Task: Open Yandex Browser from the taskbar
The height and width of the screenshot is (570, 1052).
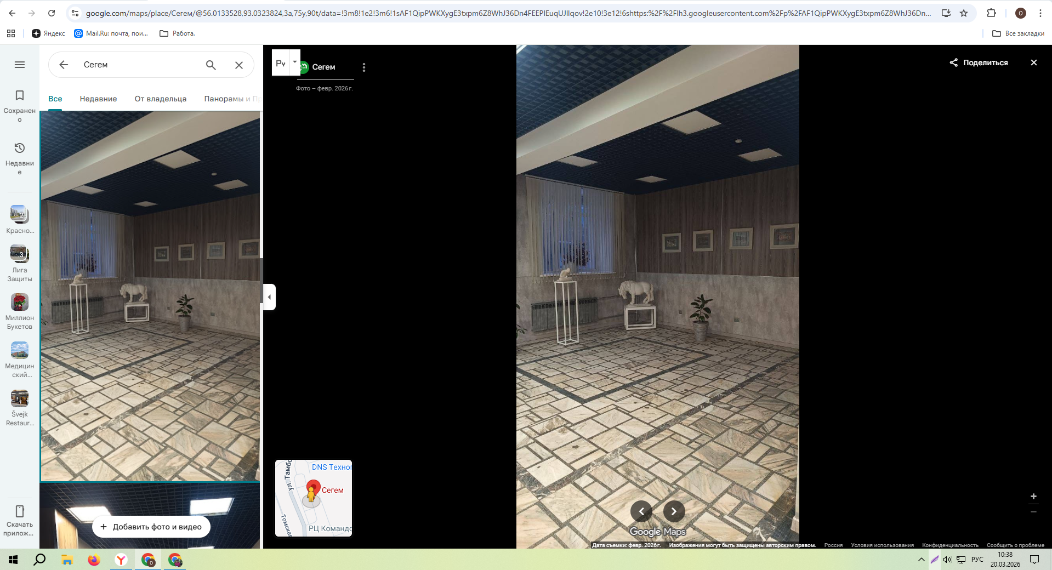Action: pos(121,560)
